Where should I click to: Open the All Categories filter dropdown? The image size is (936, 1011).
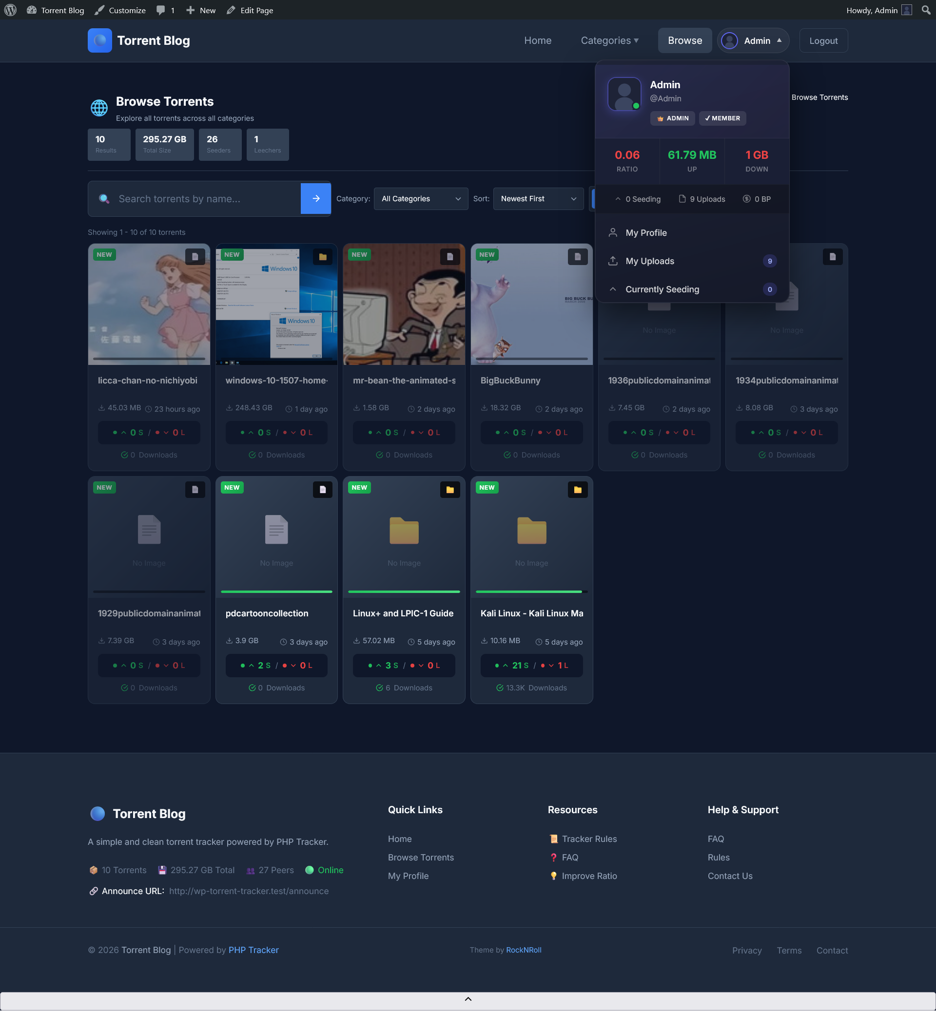pos(420,198)
